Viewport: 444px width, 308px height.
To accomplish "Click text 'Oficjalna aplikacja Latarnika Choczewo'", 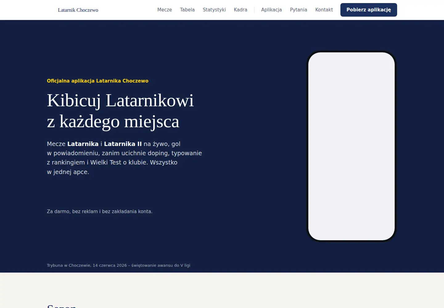I will pos(98,81).
